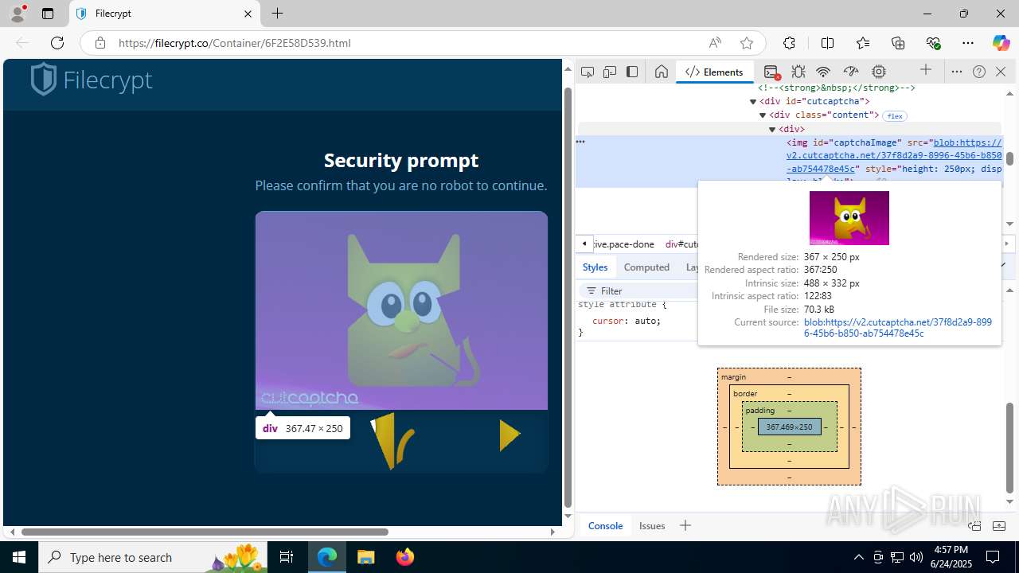Close the DevTools panel
The height and width of the screenshot is (573, 1019).
click(1001, 72)
